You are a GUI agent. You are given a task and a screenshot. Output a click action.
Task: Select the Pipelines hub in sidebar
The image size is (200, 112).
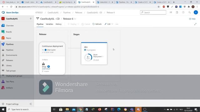10,44
